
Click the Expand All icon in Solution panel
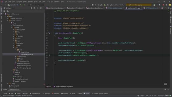pyautogui.click(x=34, y=8)
